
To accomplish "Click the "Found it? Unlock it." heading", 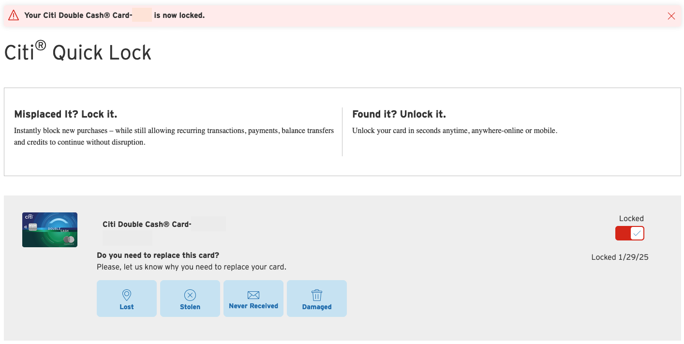I will tap(399, 114).
